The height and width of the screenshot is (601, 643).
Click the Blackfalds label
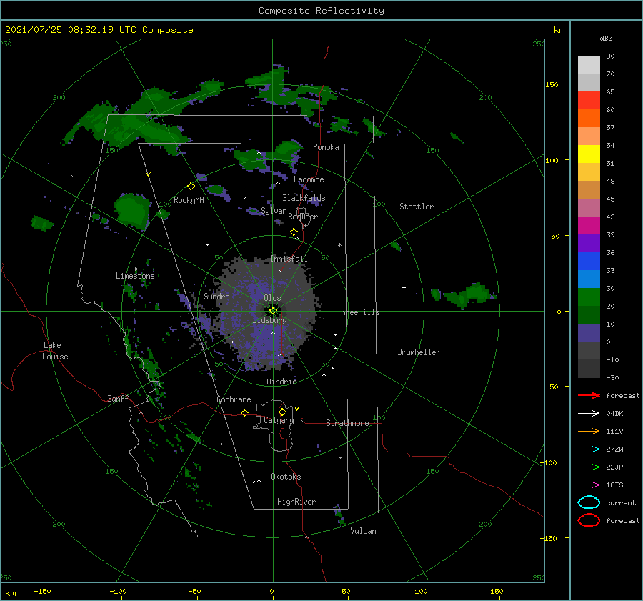(304, 198)
